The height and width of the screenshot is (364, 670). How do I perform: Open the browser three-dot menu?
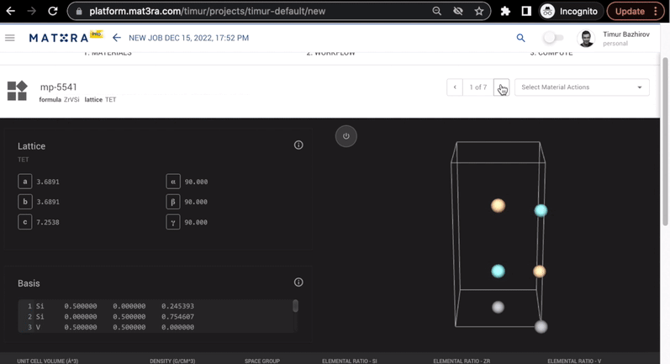click(x=656, y=11)
